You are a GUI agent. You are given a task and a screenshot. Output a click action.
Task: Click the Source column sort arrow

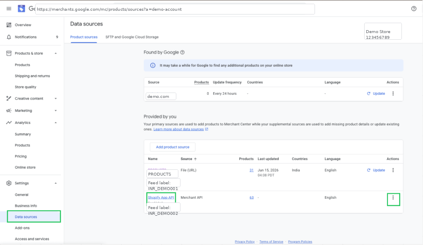(195, 159)
